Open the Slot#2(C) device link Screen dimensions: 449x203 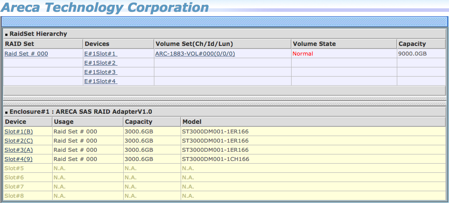(x=18, y=141)
